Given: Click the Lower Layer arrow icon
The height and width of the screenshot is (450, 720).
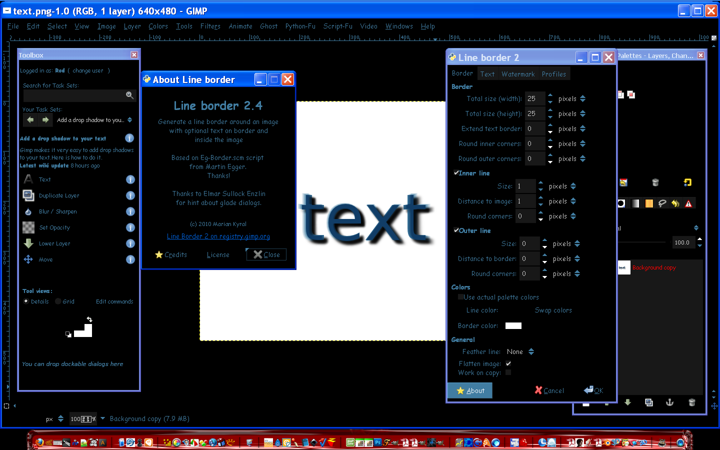Looking at the screenshot, I should point(28,243).
